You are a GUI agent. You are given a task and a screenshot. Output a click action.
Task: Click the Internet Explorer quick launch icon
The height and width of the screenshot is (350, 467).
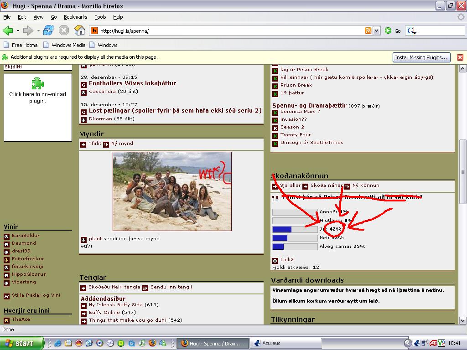[x=58, y=343]
